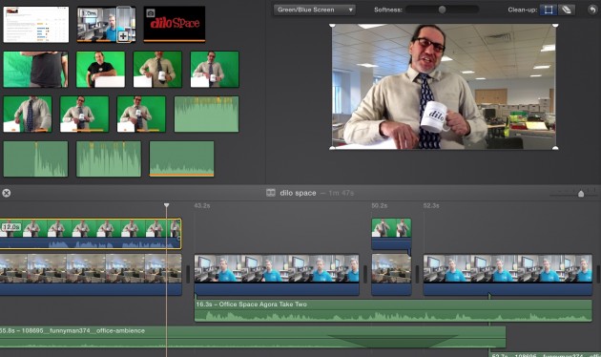Click the transition marker between clips before 43.2s
This screenshot has height=357, width=601.
click(x=188, y=275)
